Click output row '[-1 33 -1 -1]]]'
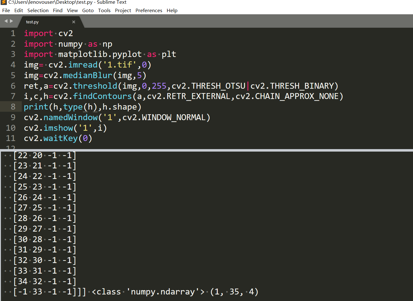413x301 pixels. tap(50, 292)
